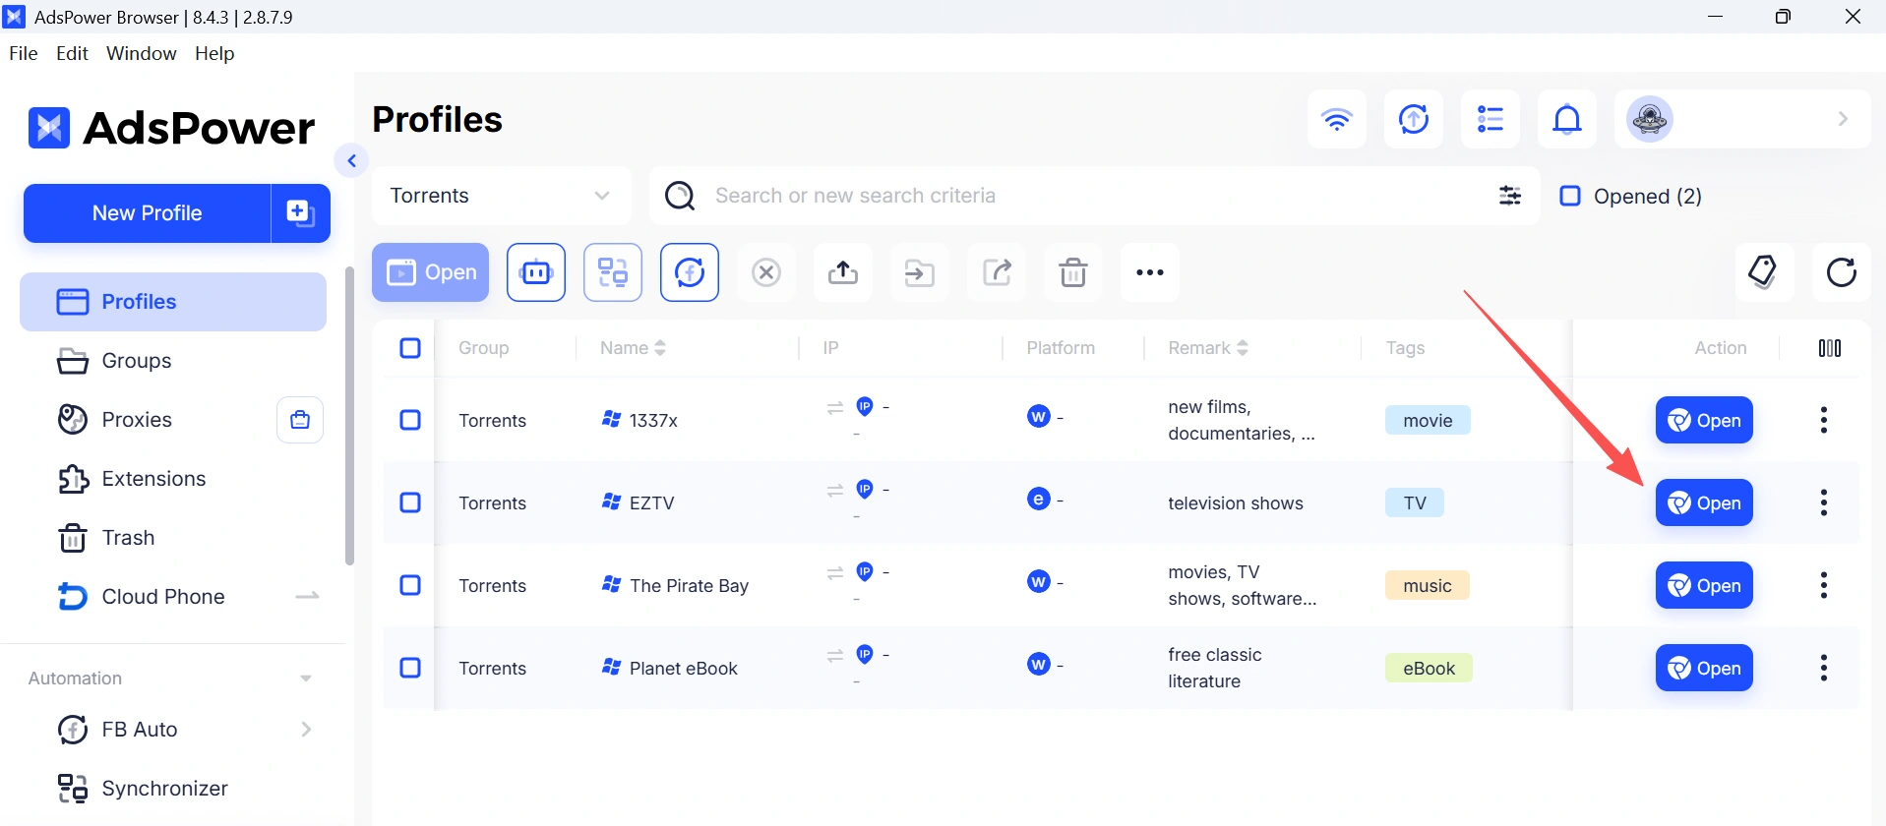This screenshot has width=1886, height=826.
Task: Check the EZTV profile checkbox
Action: 410,502
